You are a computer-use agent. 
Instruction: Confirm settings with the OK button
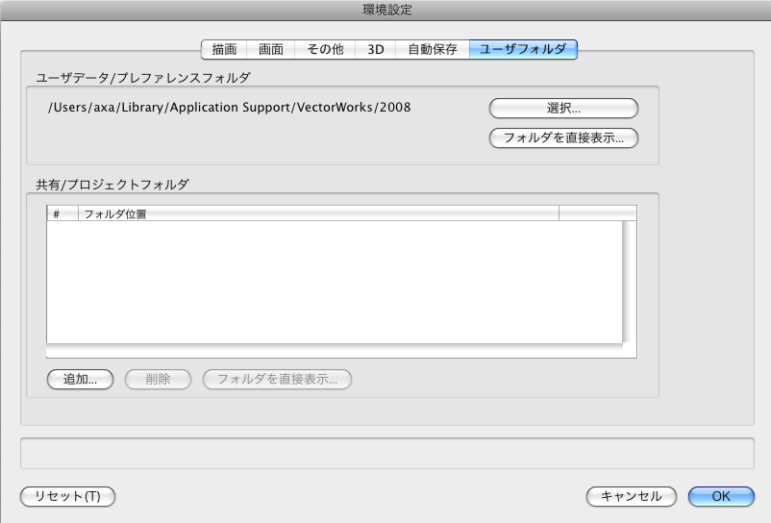pyautogui.click(x=721, y=496)
